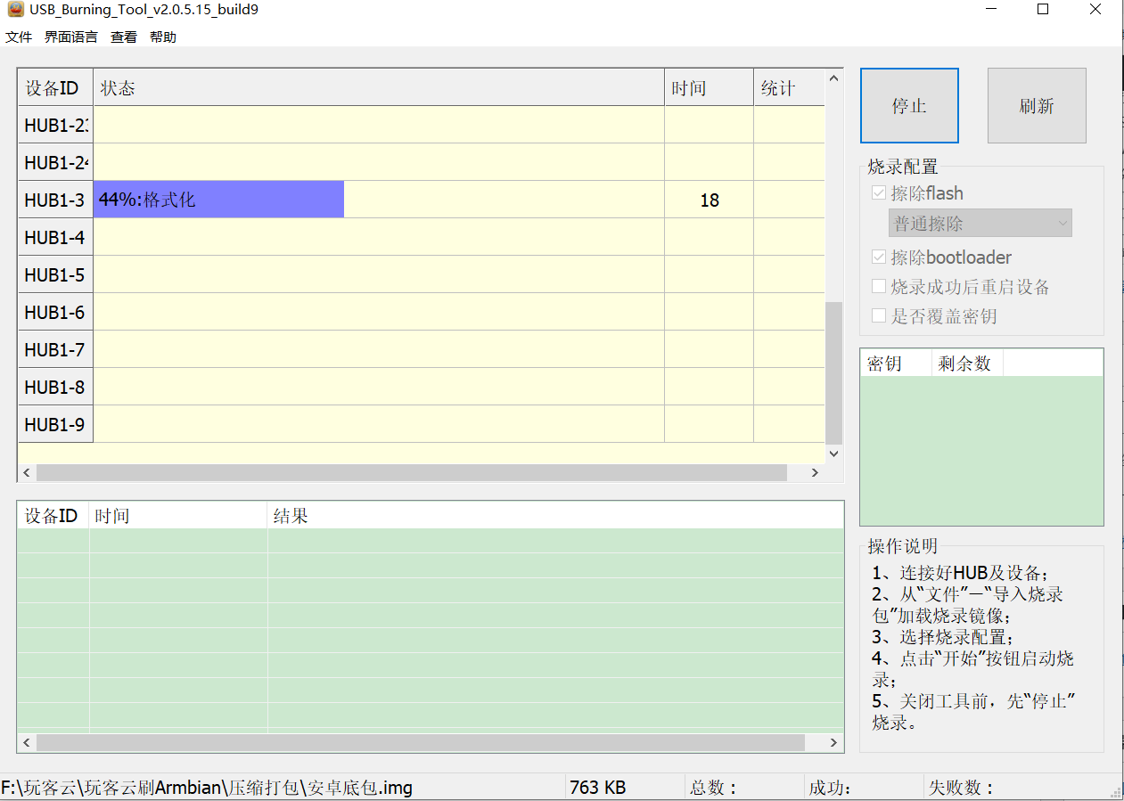Select the HUB1-6 device row
Screen dimensions: 1124x801
point(422,312)
